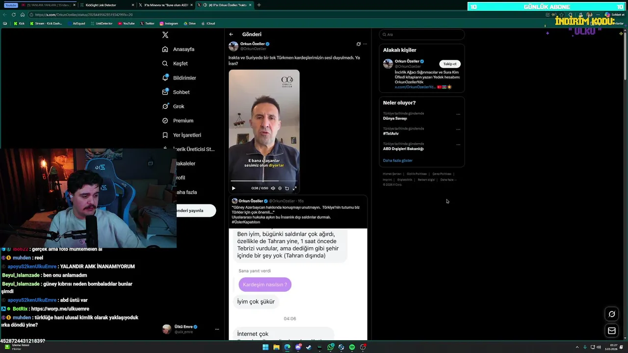
Task: Open Bildirimler notifications
Action: [x=179, y=78]
